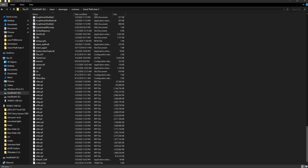Open Downloads under Quick access
Image resolution: width=308 pixels, height=168 pixels.
[x=12, y=25]
